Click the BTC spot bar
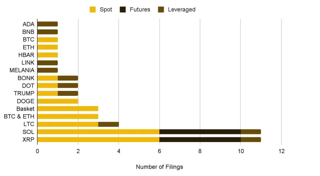 click(x=47, y=40)
